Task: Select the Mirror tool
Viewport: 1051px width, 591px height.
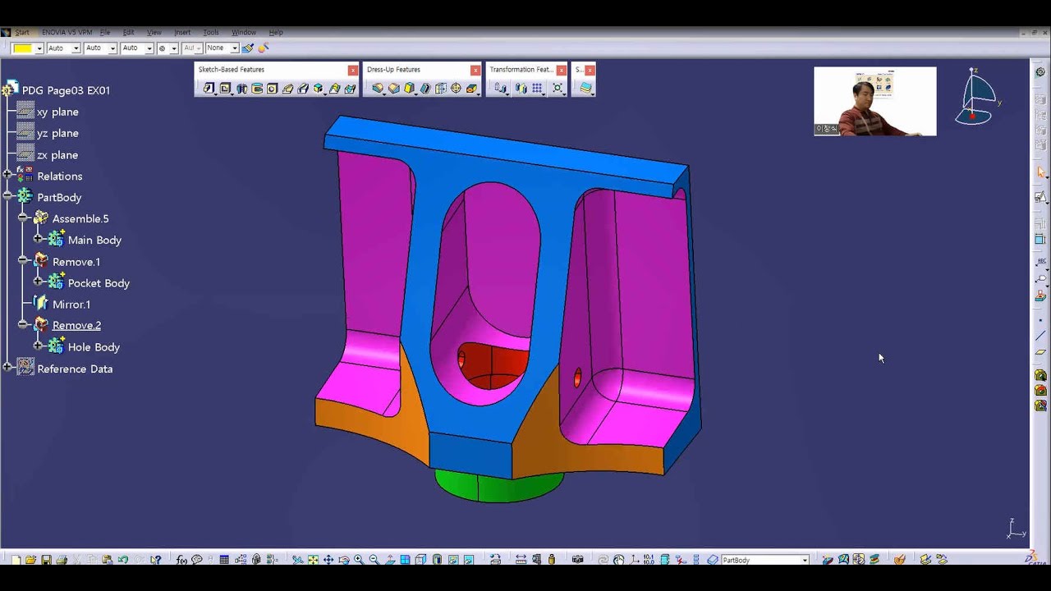Action: (521, 89)
